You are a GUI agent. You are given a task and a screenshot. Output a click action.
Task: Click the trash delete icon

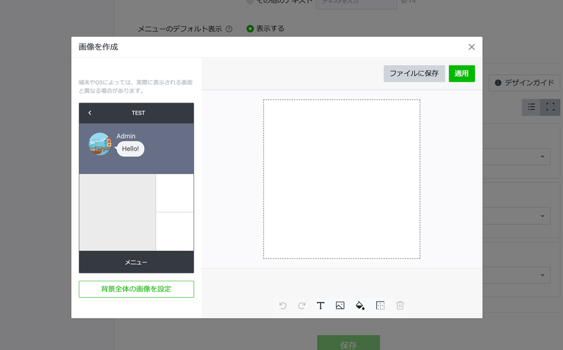click(x=400, y=305)
